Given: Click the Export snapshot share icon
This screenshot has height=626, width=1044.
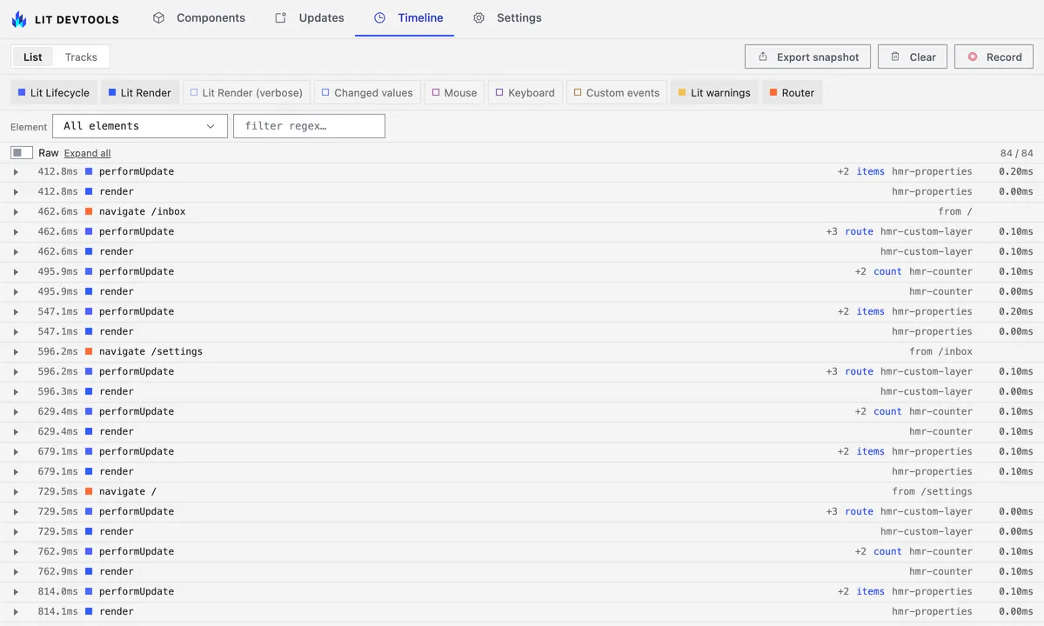Looking at the screenshot, I should (762, 57).
